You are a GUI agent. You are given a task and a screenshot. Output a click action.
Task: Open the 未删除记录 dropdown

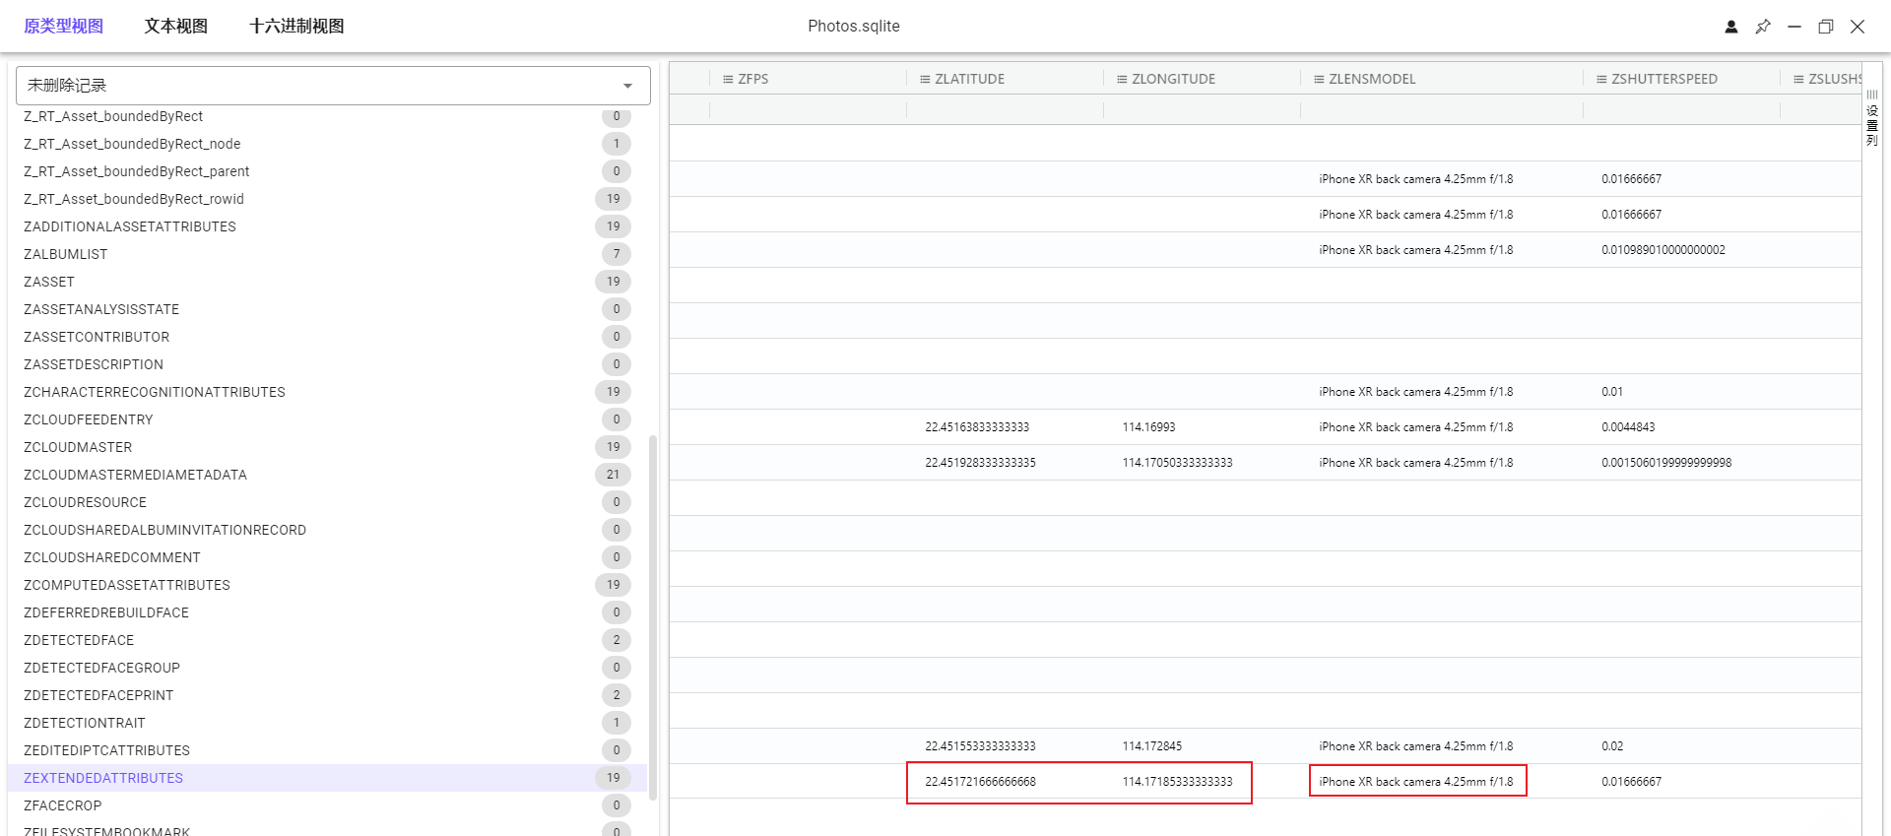[x=333, y=86]
